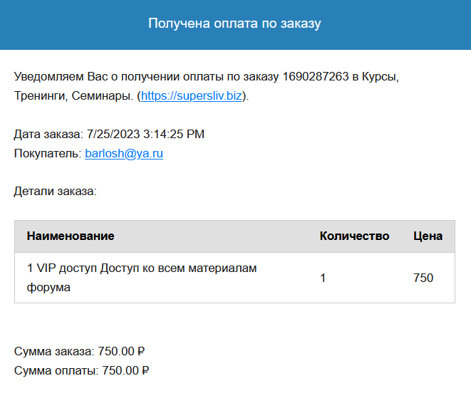Screen dimensions: 471x413
Task: Click the order number 1690287263
Action: coord(316,76)
